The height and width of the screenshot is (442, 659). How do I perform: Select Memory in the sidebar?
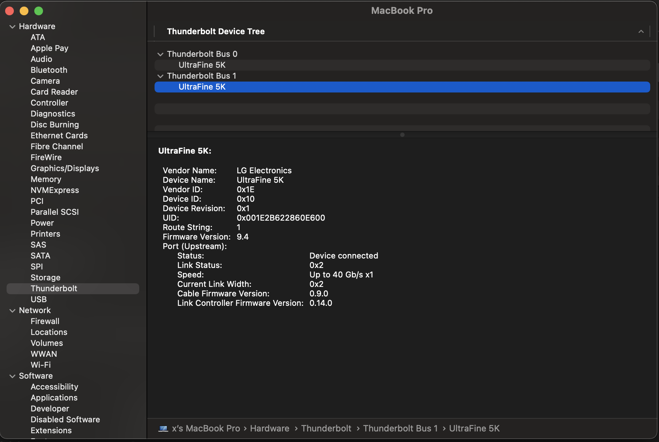tap(46, 179)
